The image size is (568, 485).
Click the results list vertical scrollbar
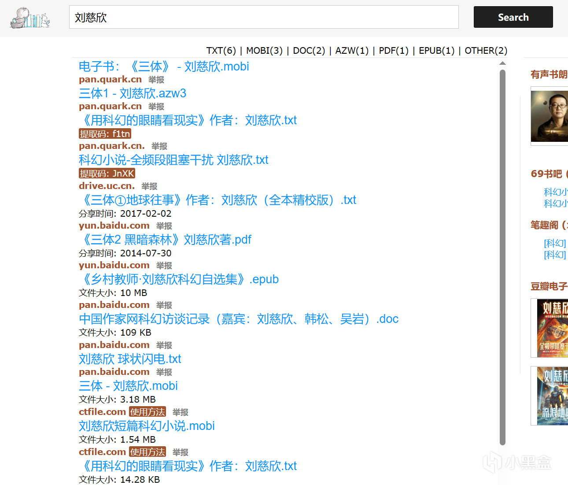point(502,258)
